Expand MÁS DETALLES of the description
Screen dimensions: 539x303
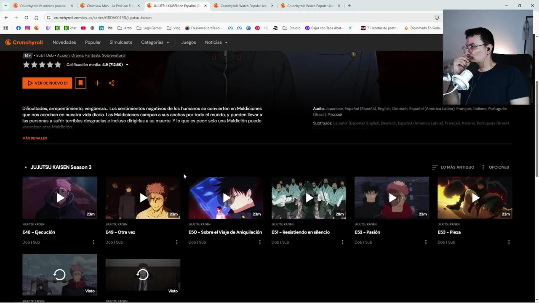[x=35, y=138]
